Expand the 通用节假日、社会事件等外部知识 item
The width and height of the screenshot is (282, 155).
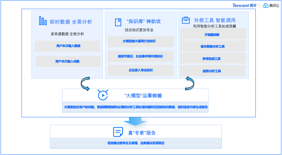(140, 56)
